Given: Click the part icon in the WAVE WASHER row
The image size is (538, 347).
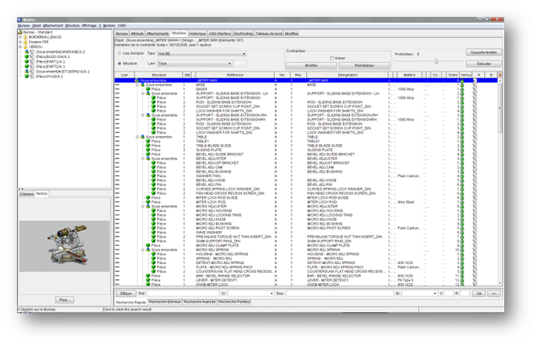Looking at the screenshot, I should (x=154, y=233).
